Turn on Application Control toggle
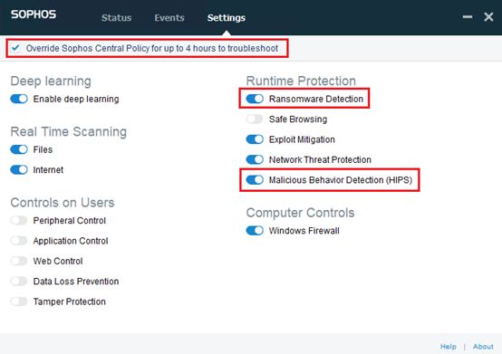Screen dimensions: 502x354 coord(19,241)
